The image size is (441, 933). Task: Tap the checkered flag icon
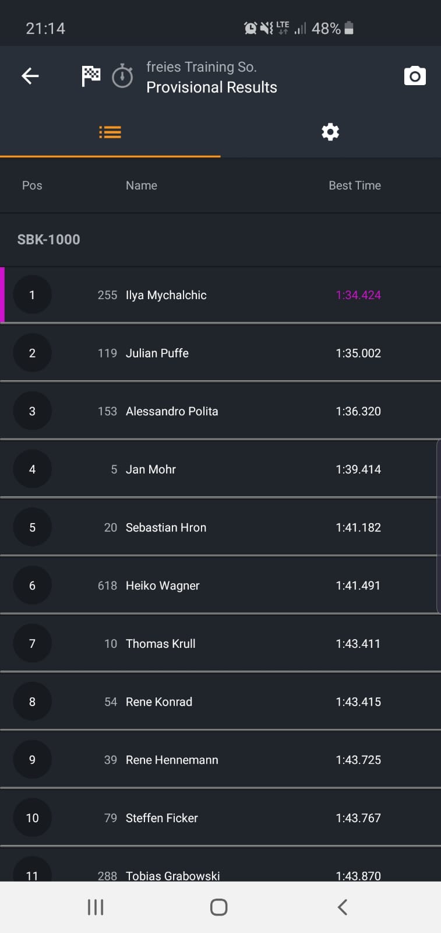click(x=91, y=76)
